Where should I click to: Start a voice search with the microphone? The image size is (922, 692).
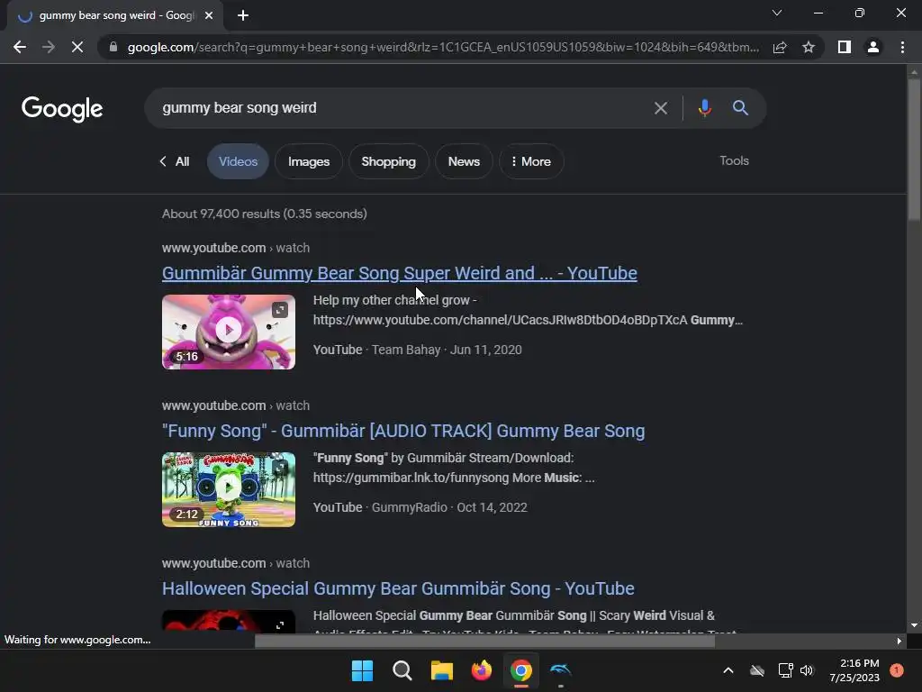pyautogui.click(x=704, y=108)
